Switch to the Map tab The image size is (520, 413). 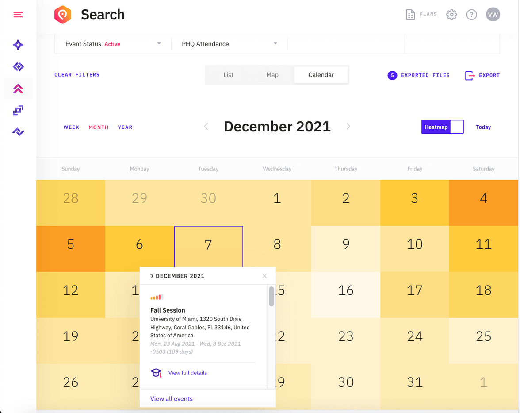(x=272, y=75)
